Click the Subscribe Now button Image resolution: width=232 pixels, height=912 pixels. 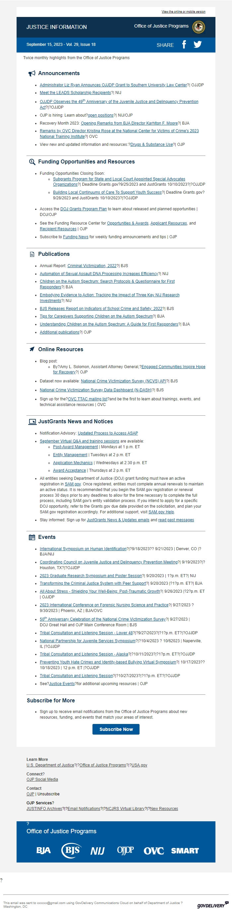pyautogui.click(x=116, y=729)
